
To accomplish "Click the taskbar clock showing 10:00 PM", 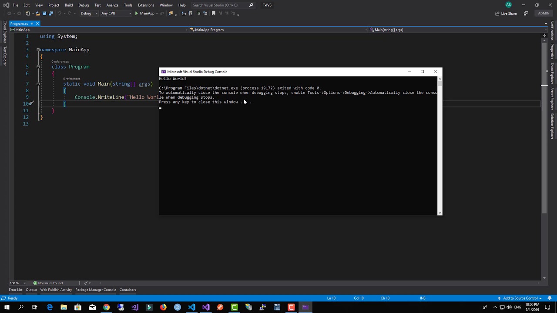I will point(533,307).
